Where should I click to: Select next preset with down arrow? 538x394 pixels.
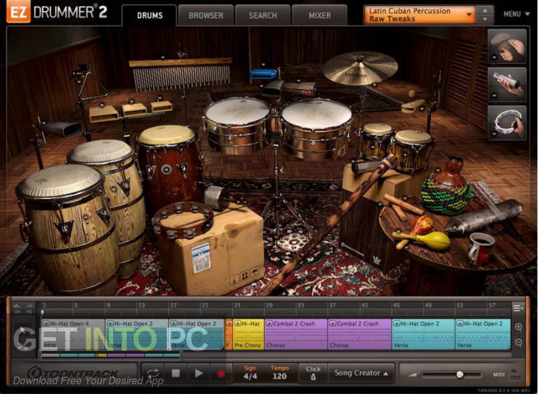[x=485, y=19]
